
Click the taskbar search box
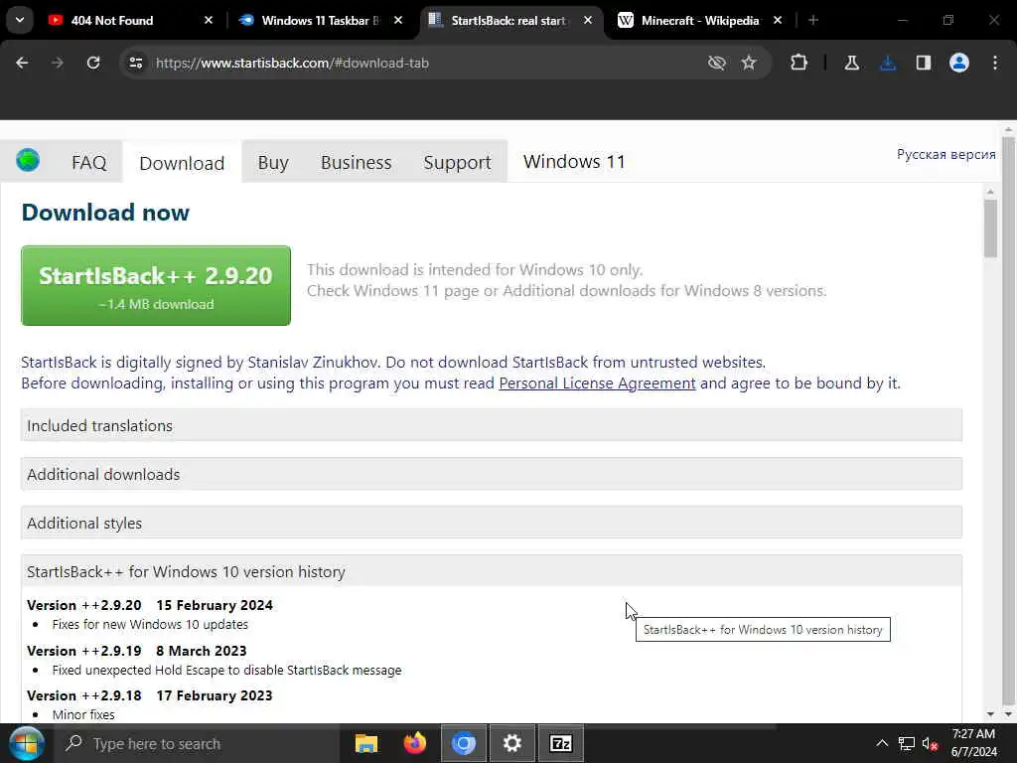(x=198, y=743)
